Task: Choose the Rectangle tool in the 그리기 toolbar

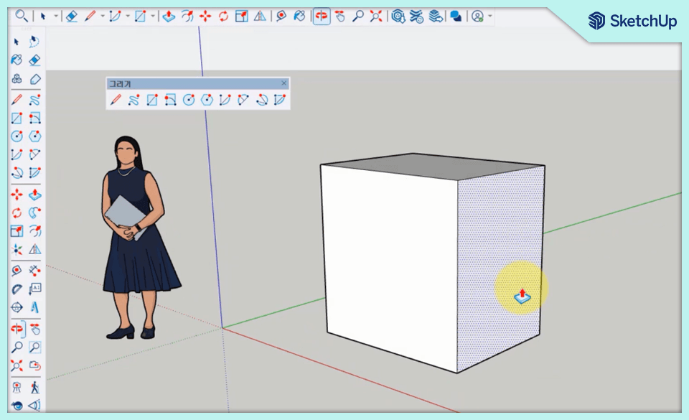Action: click(x=152, y=101)
